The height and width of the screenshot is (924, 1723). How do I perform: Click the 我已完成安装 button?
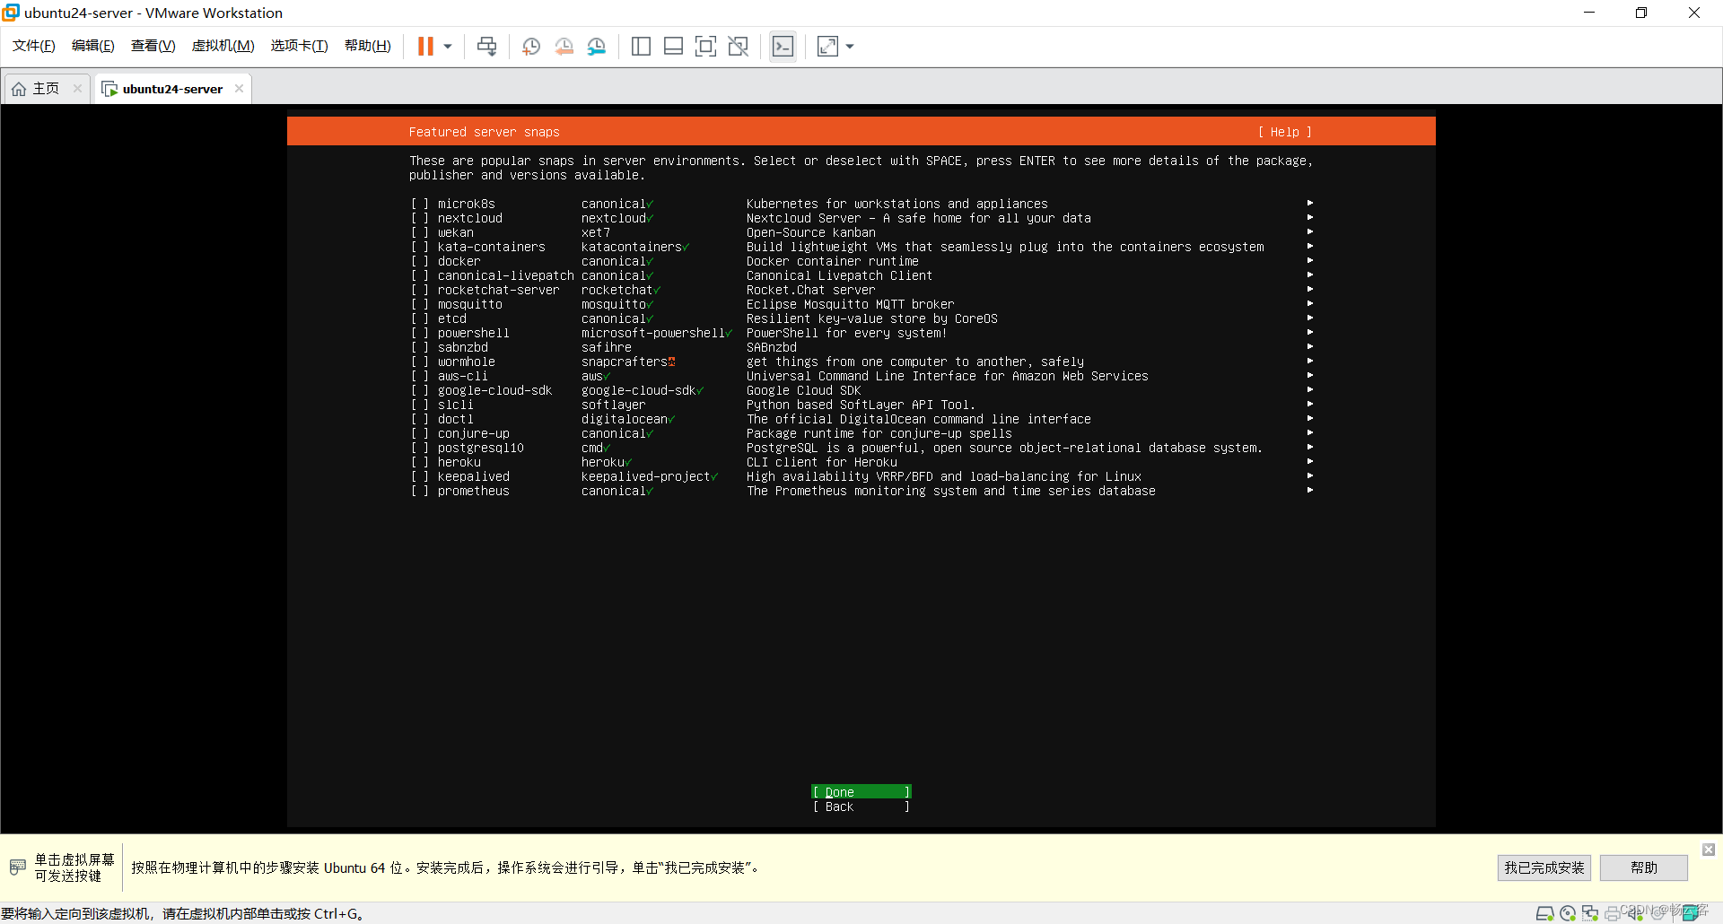tap(1544, 867)
